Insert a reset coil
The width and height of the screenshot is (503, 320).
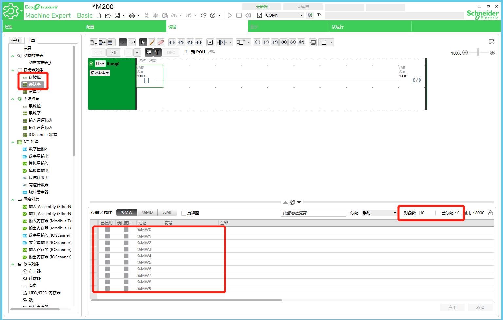point(284,42)
